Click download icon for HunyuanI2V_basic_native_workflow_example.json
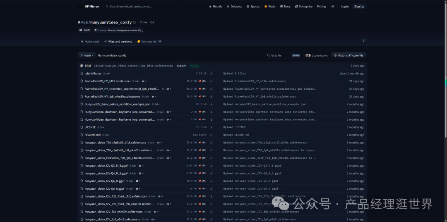Screen dimensions: 447x222 click(211, 104)
